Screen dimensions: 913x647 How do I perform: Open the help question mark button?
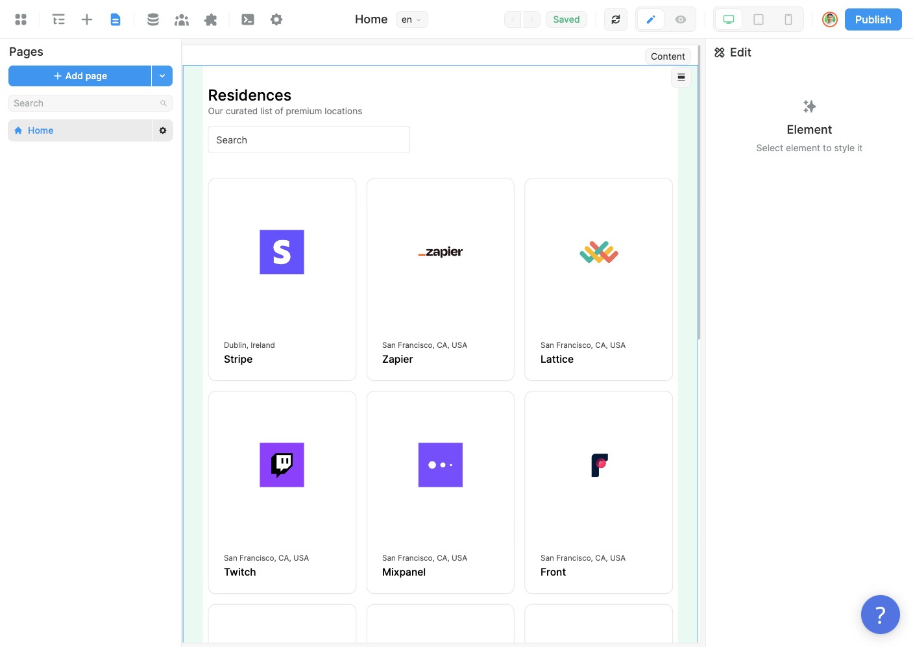pyautogui.click(x=881, y=615)
